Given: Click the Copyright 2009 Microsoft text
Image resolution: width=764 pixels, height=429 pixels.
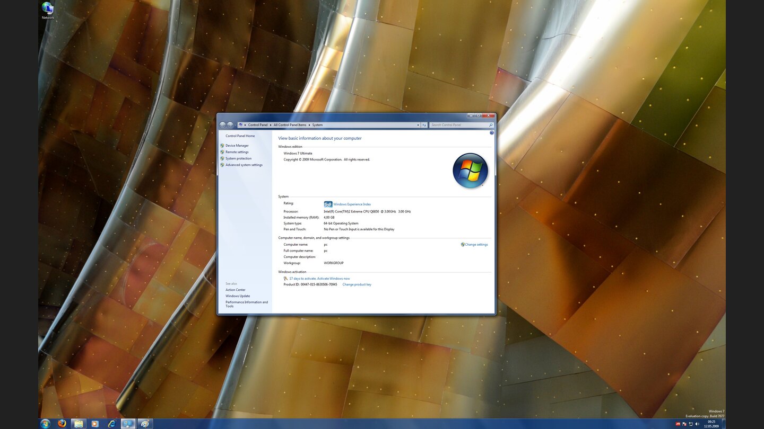Looking at the screenshot, I should pos(326,159).
